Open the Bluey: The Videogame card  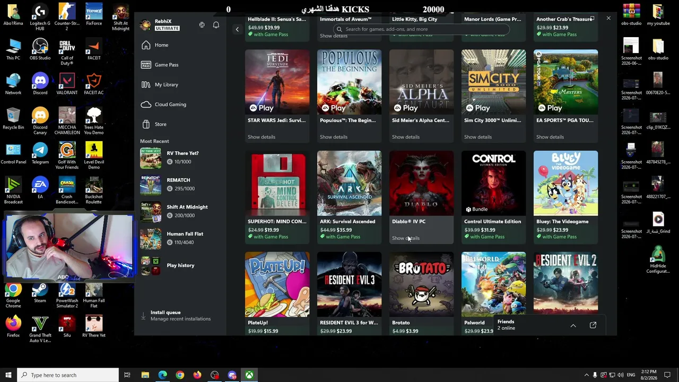click(566, 197)
